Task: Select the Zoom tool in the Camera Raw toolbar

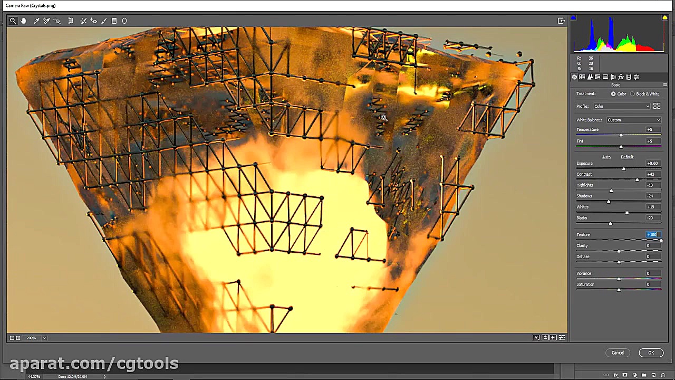Action: 13,21
